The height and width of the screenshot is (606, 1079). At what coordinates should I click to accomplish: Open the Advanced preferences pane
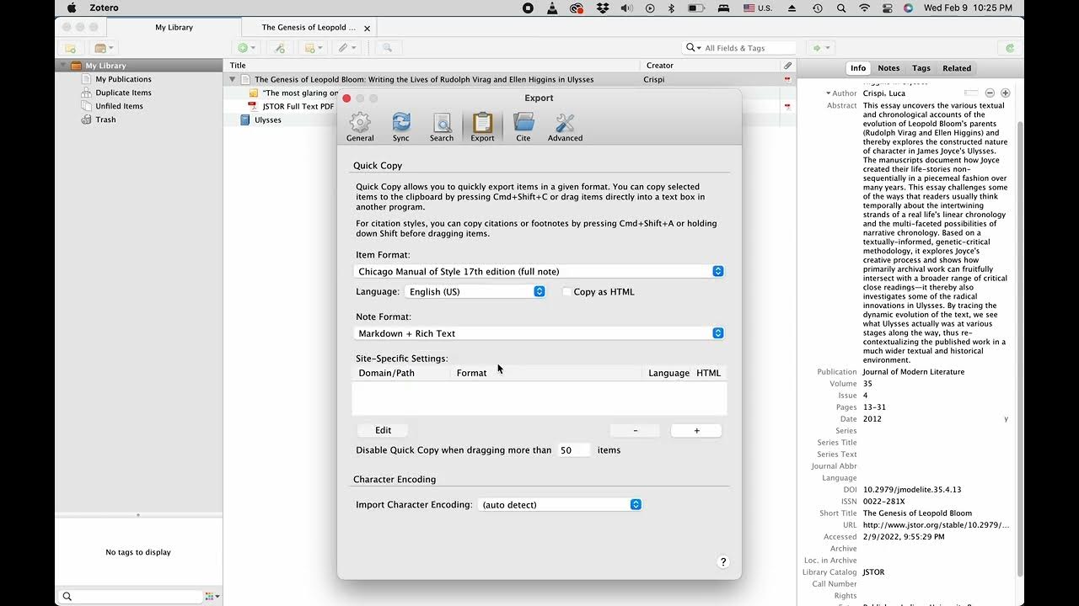pos(565,126)
